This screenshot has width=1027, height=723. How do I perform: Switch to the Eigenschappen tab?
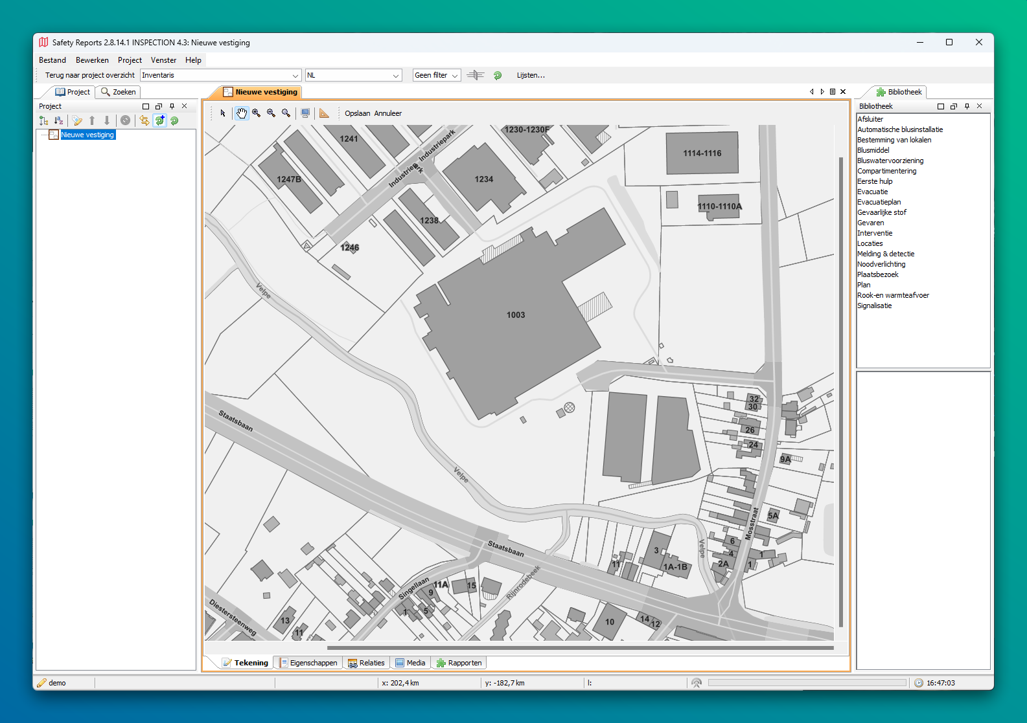[308, 663]
